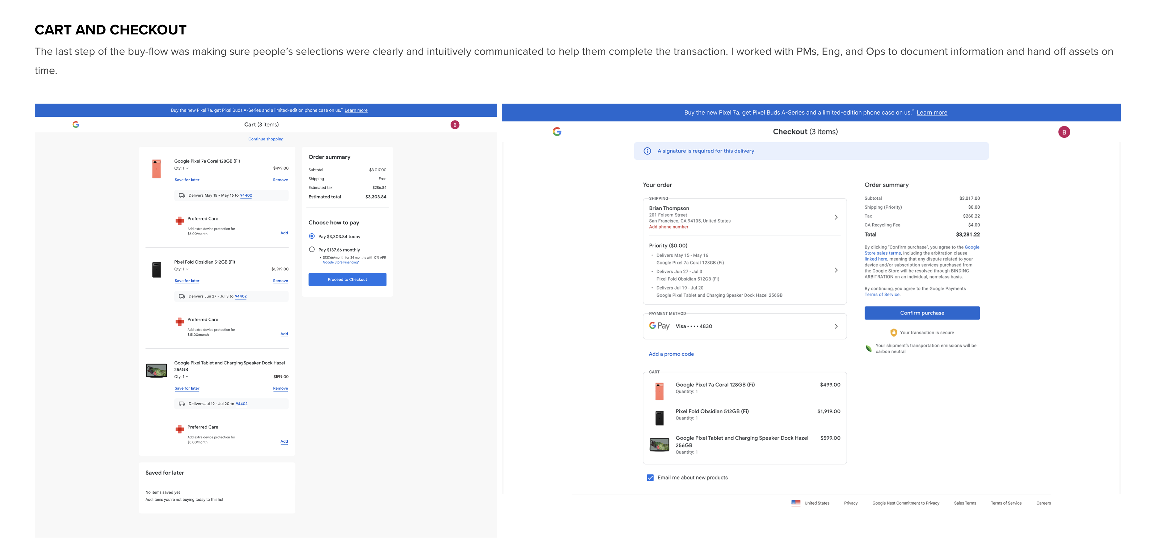Add Preferred Care for Pixel Fold

[284, 334]
